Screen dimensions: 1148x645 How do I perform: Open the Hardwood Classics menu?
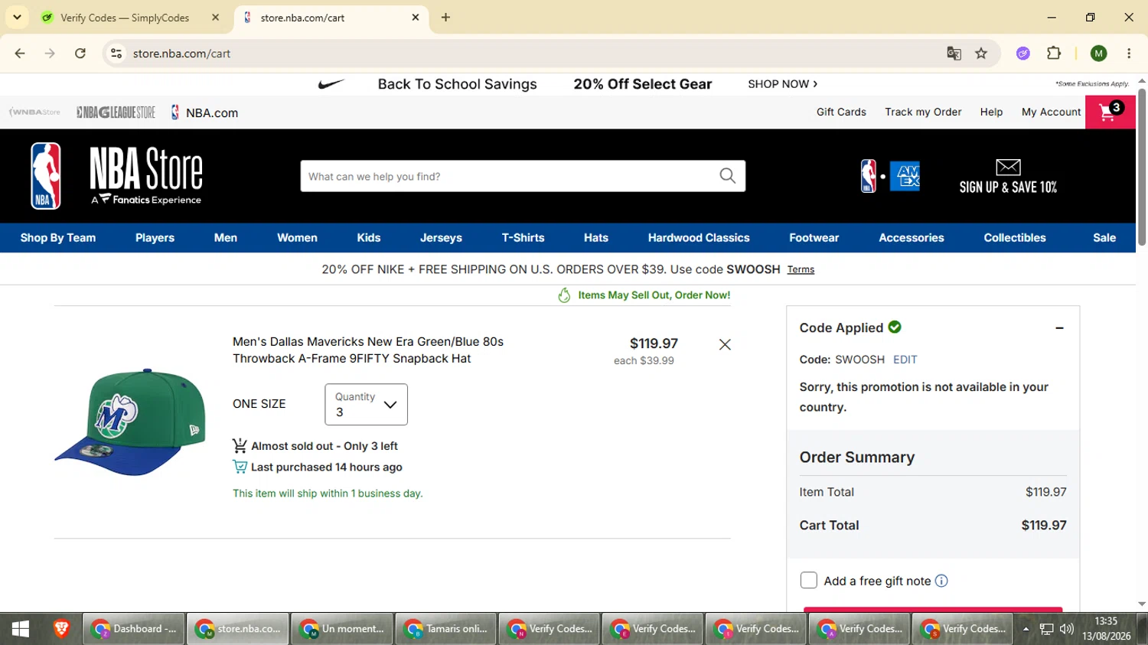[699, 238]
